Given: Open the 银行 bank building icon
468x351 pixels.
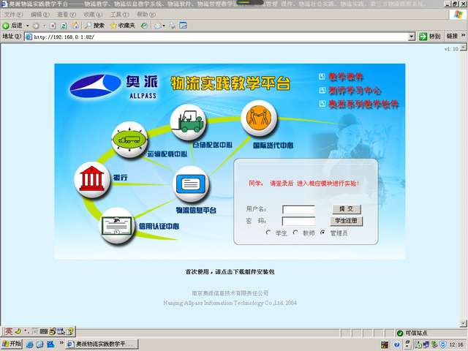Looking at the screenshot, I should 92,180.
